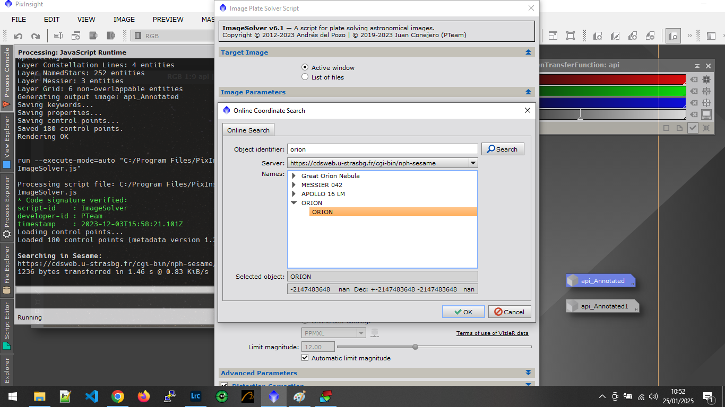Open the VIEW menu
This screenshot has width=725, height=407.
coord(87,19)
